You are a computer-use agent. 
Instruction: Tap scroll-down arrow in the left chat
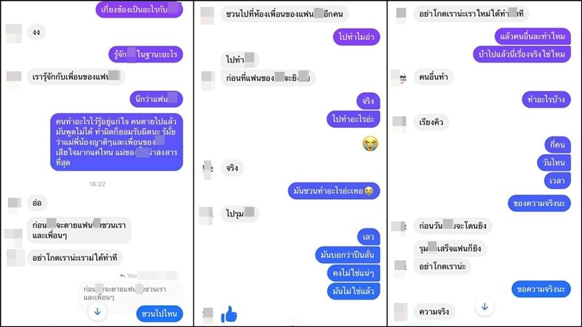[x=97, y=312]
